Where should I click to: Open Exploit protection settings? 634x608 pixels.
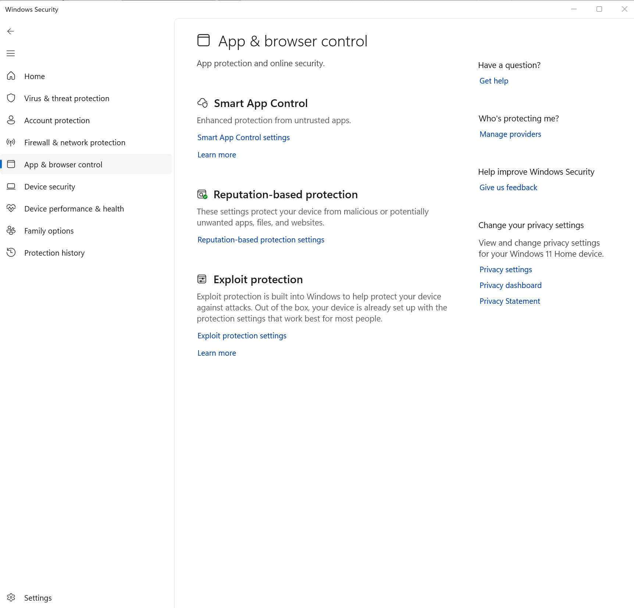point(242,336)
